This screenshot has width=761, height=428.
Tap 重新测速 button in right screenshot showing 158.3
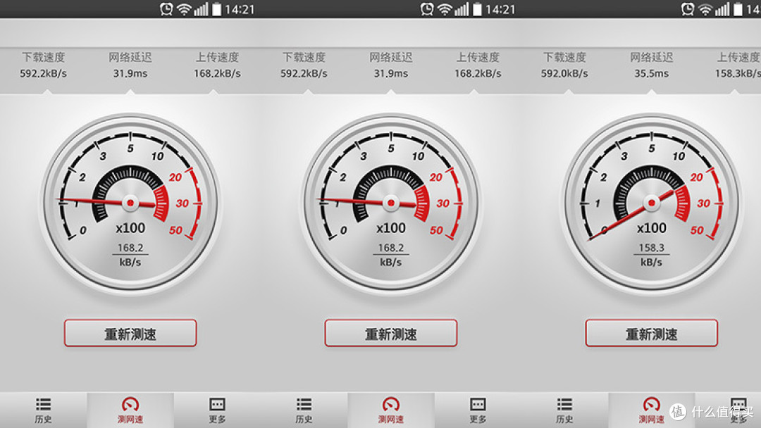(651, 333)
